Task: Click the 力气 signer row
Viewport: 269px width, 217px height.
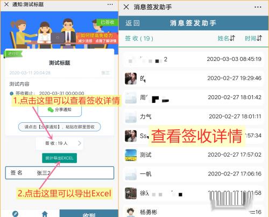Action: [193, 117]
